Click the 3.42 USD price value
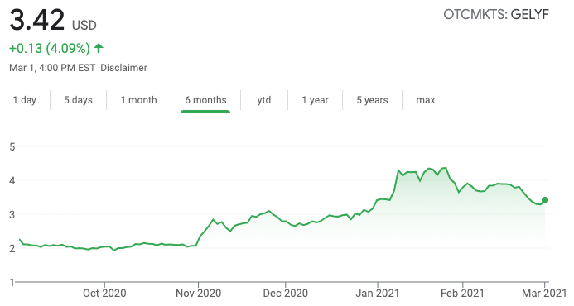 [x=53, y=20]
